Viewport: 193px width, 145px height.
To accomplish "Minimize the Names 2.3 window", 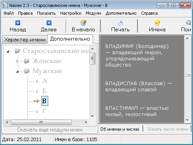I will (162, 5).
